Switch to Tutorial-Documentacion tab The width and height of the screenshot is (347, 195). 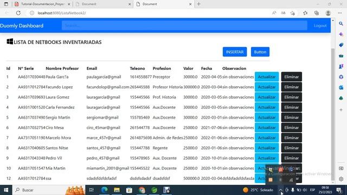(x=42, y=4)
